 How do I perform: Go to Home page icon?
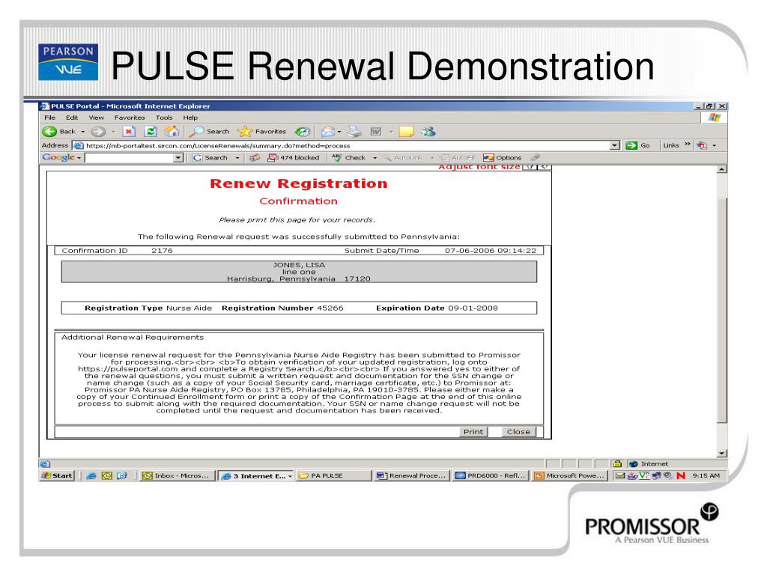(172, 131)
